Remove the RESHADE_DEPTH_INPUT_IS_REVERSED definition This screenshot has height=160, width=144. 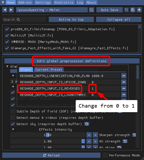click(x=124, y=89)
